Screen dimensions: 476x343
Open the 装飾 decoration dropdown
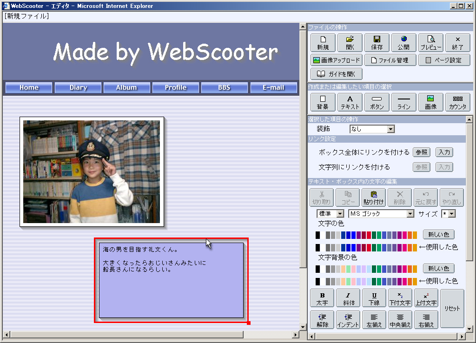pos(372,129)
